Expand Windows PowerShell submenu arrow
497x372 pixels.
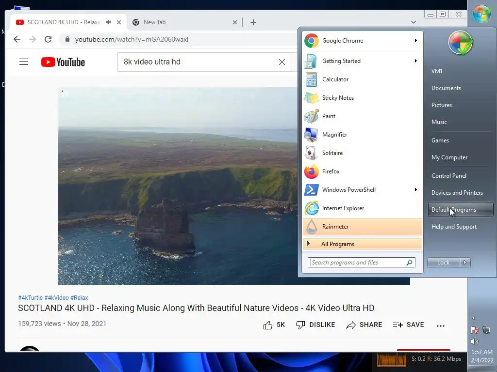coord(415,190)
